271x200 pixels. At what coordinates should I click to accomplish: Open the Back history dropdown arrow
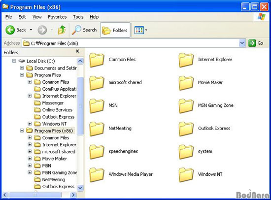pos(31,30)
